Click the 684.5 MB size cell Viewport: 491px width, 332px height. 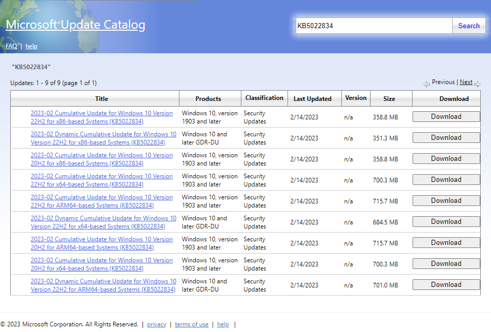[385, 222]
